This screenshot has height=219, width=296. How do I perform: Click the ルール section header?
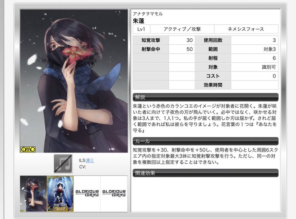click(205, 141)
